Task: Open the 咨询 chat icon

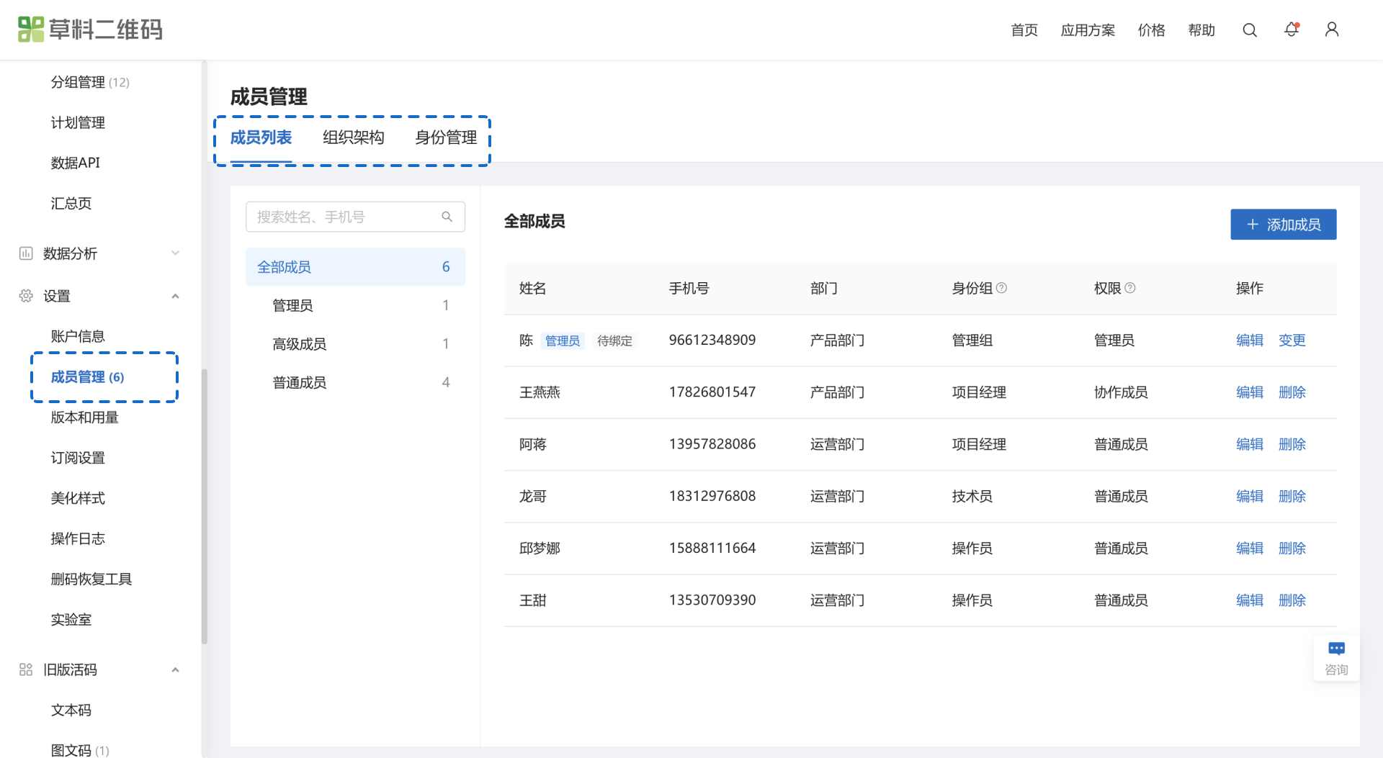Action: pyautogui.click(x=1336, y=649)
